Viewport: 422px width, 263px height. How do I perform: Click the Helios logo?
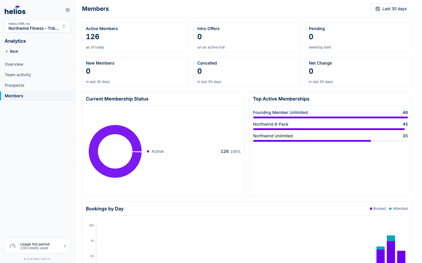tap(15, 10)
